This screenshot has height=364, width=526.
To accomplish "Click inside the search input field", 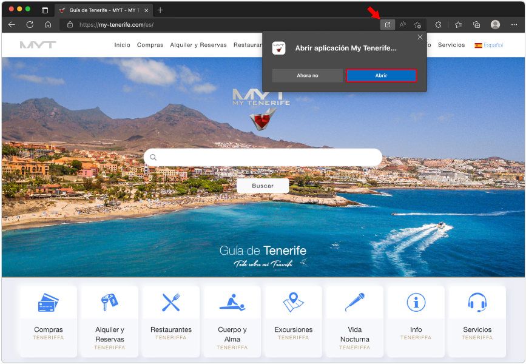I will tap(263, 157).
